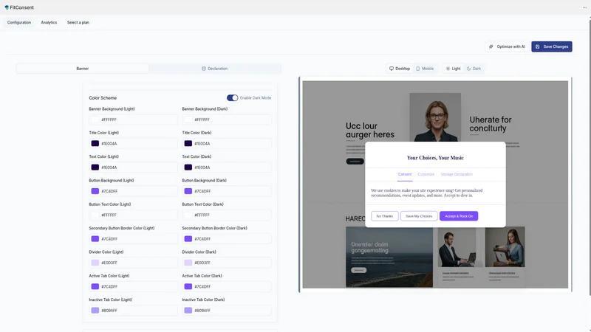The image size is (591, 332).
Task: Click Save My Choices in preview banner
Action: (419, 216)
